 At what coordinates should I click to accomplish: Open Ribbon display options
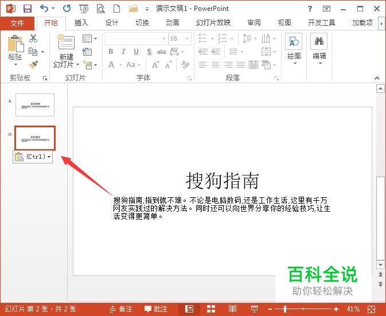point(326,9)
